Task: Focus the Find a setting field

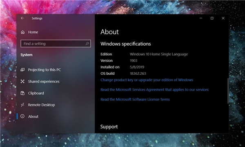Action: pyautogui.click(x=56, y=44)
